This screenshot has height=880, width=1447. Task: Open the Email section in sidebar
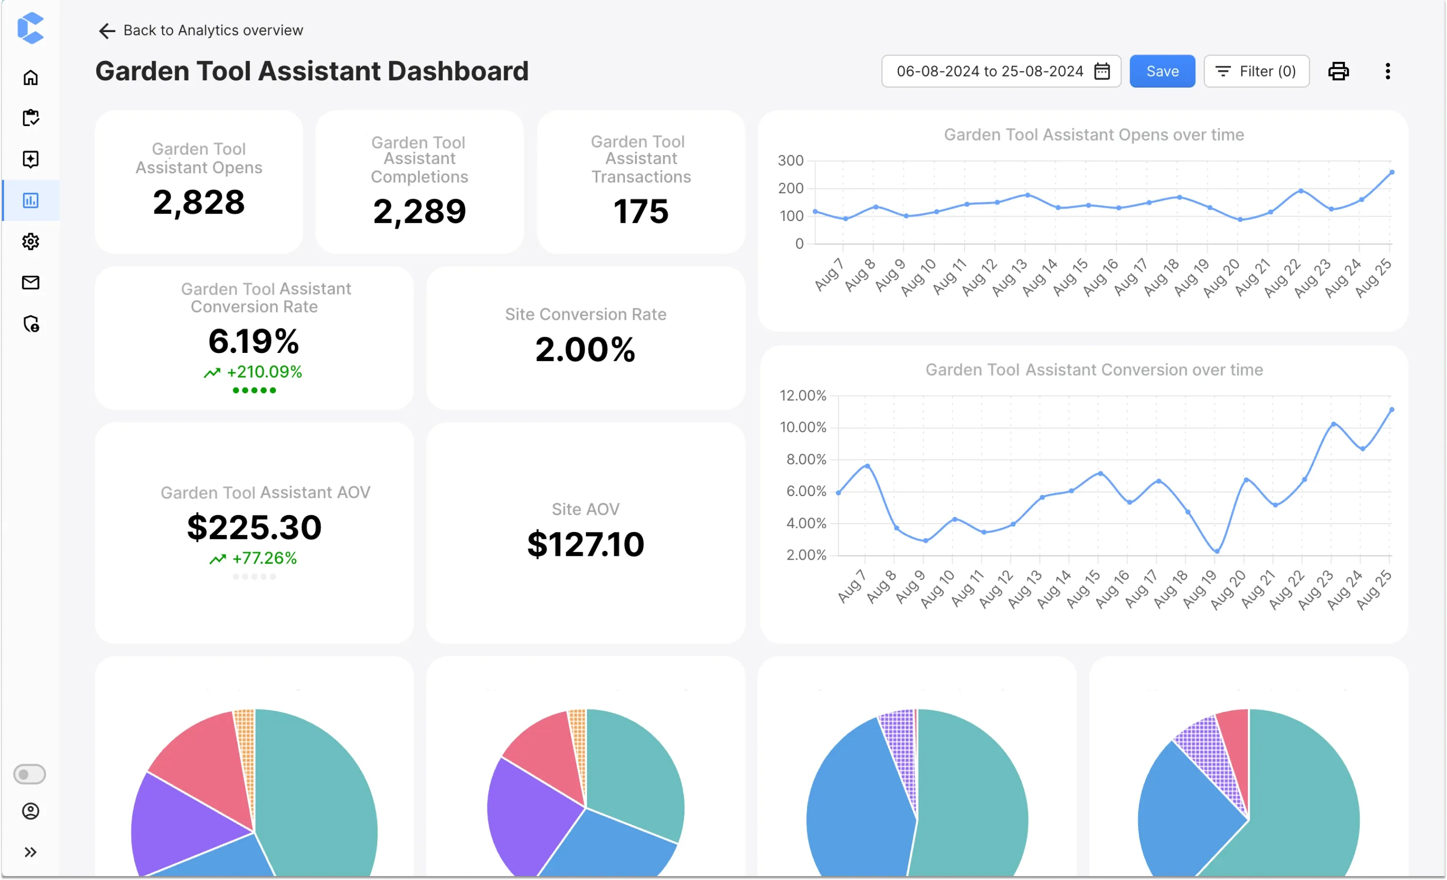(31, 283)
